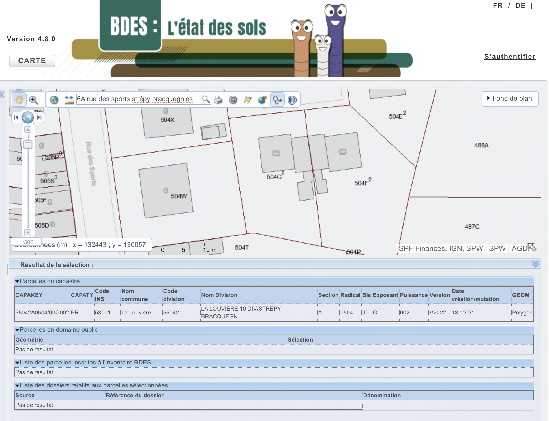
Task: Click the address search magnifier button
Action: [x=206, y=99]
